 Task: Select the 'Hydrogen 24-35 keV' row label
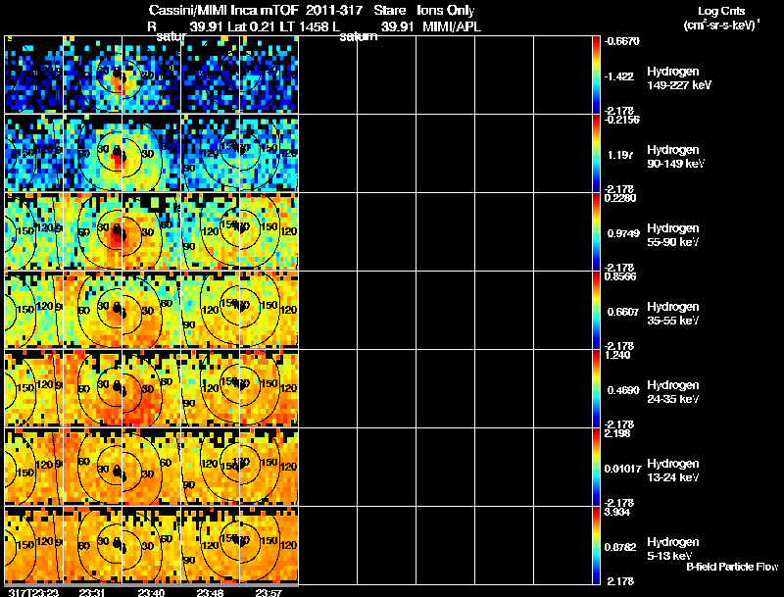(673, 392)
